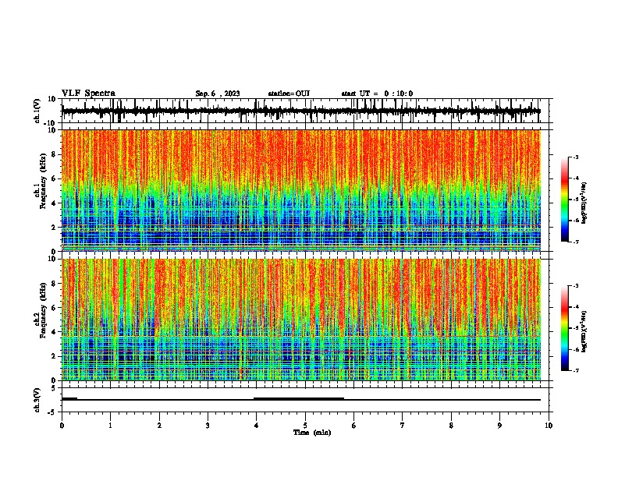Click the date 'Sep. 6, 2023'
The image size is (618, 477).
click(x=218, y=94)
